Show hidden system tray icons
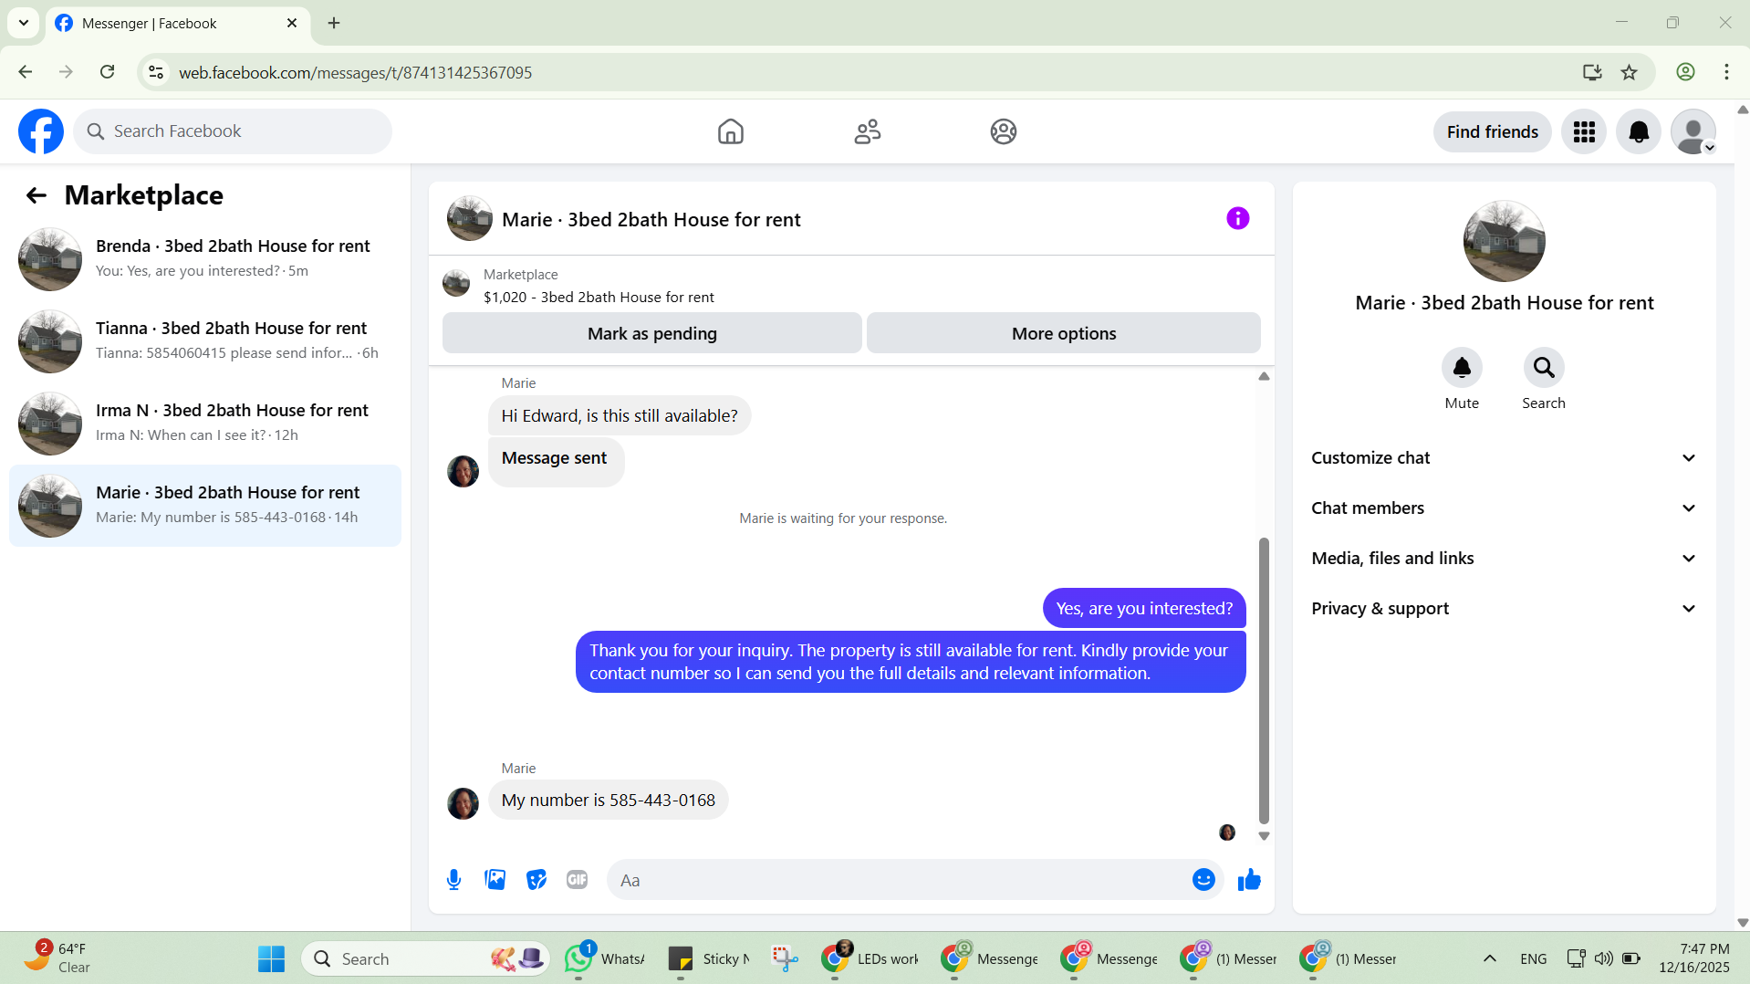 pos(1489,958)
